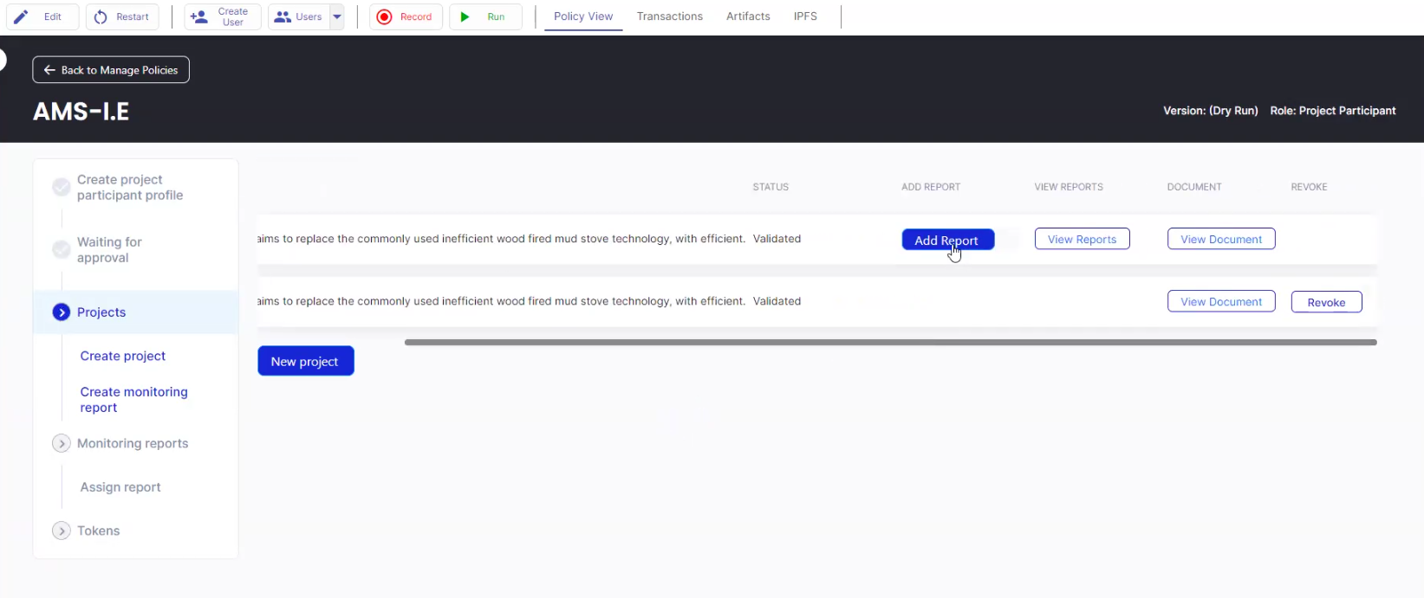Click the Create User person-plus icon
This screenshot has height=598, width=1424.
click(198, 16)
